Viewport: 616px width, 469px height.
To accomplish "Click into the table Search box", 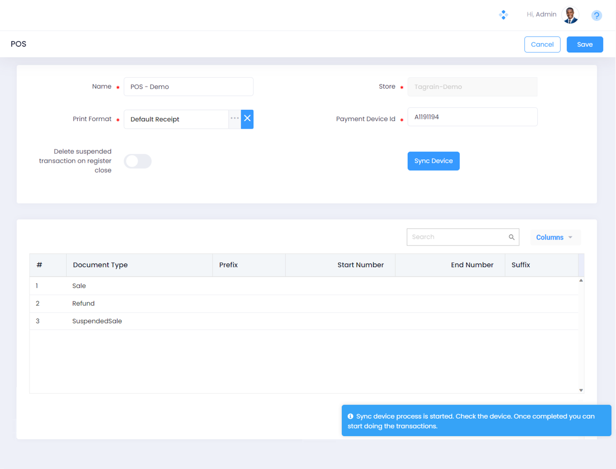I will [457, 237].
